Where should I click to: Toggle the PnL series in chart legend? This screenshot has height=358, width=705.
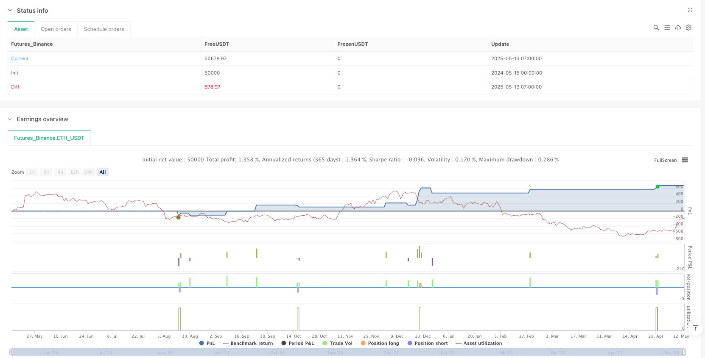pos(207,343)
